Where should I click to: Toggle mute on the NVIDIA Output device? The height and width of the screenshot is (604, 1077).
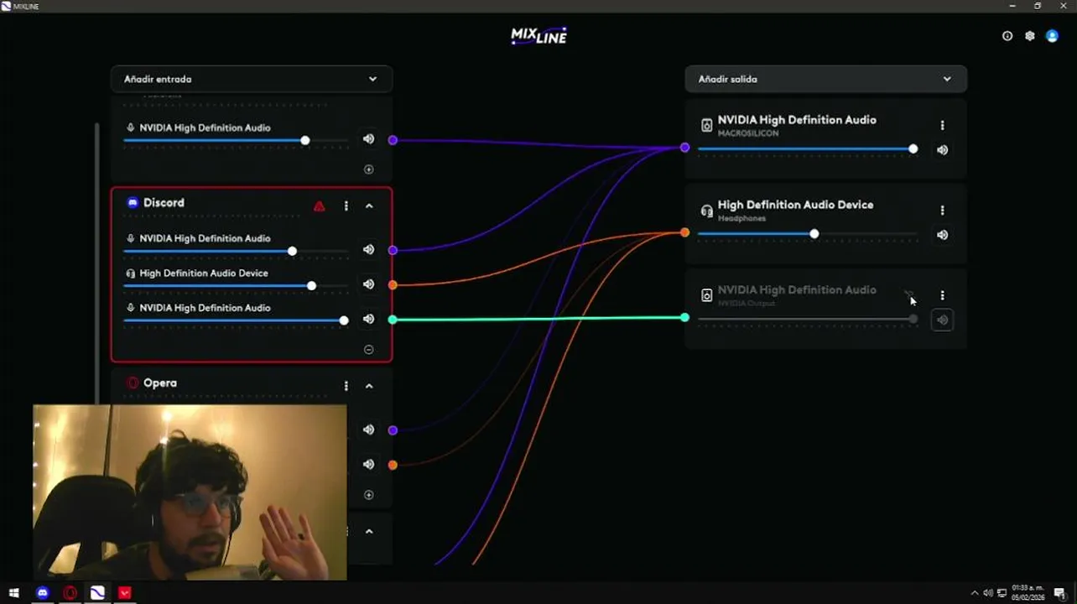point(942,320)
